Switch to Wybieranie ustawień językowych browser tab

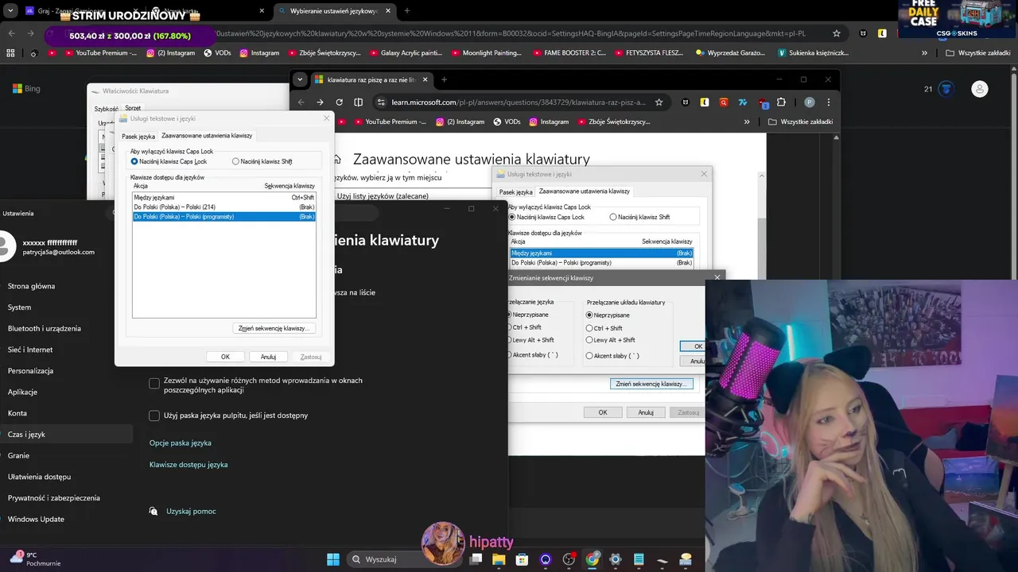334,11
